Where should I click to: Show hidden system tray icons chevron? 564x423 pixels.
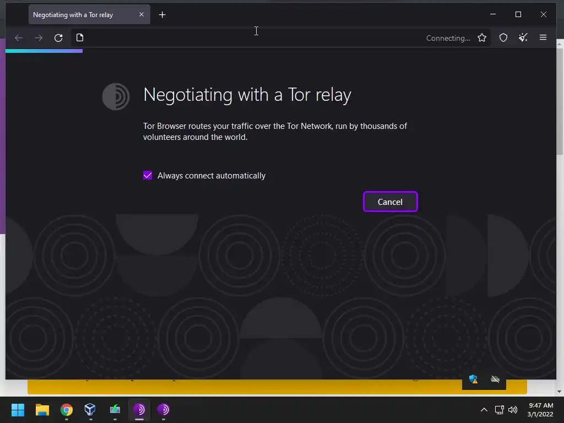[484, 410]
